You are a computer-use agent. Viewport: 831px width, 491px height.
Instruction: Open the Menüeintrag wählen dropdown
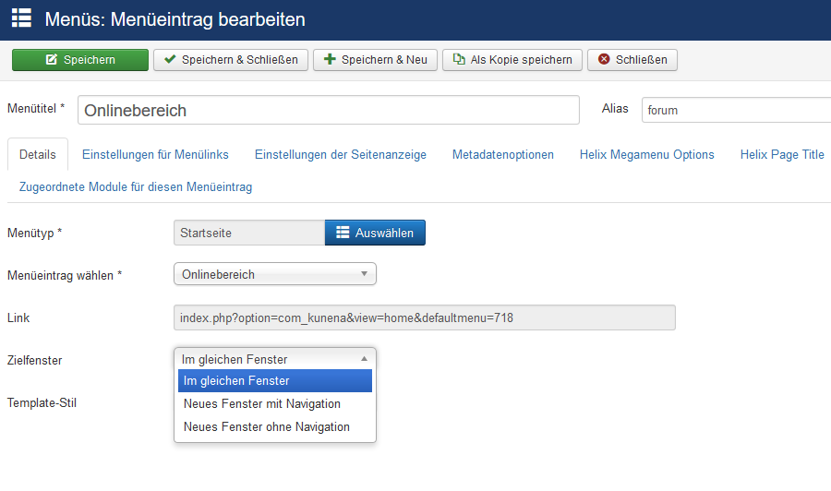coord(275,274)
